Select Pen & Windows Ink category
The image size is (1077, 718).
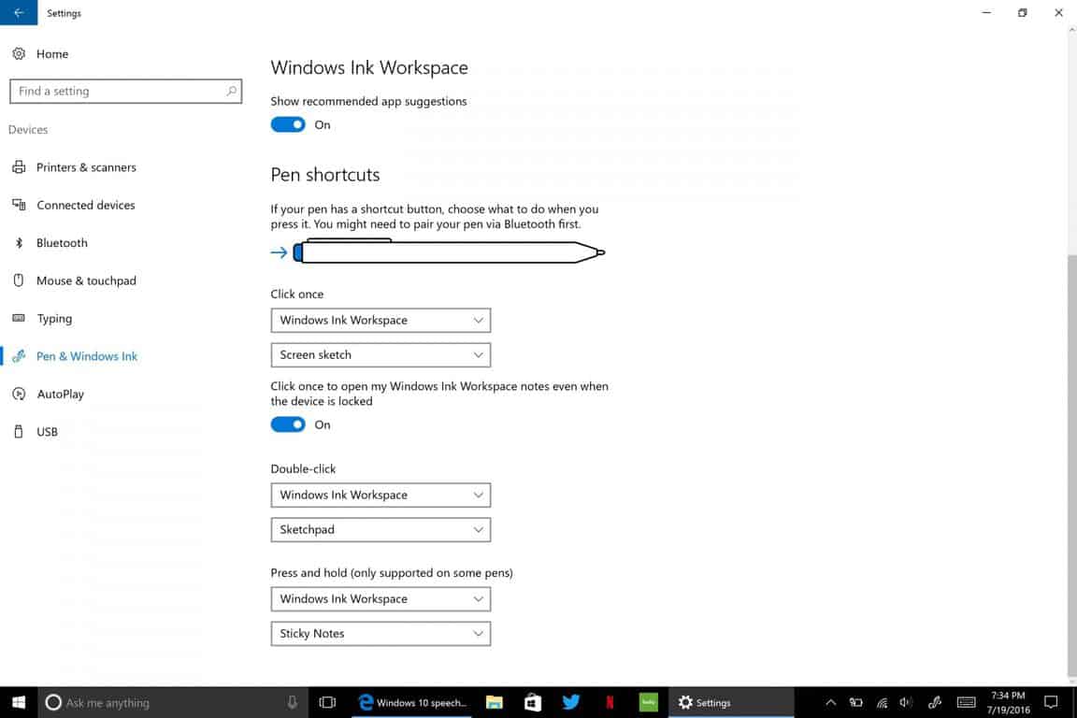87,356
